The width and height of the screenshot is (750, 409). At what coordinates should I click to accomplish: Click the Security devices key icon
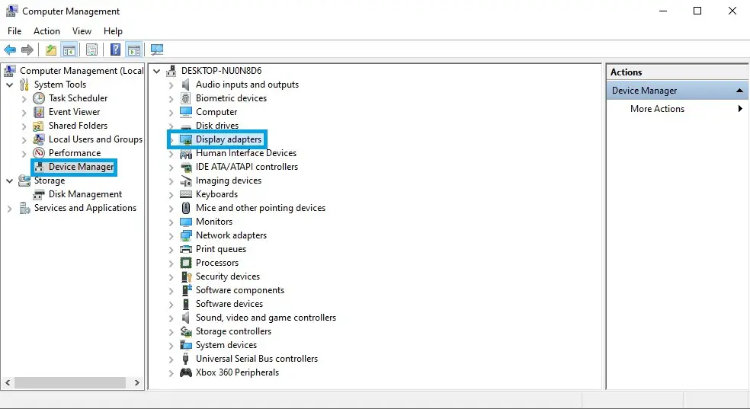(186, 276)
